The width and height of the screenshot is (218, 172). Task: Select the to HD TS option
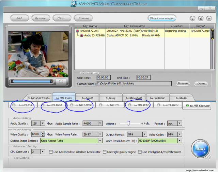coord(110,105)
